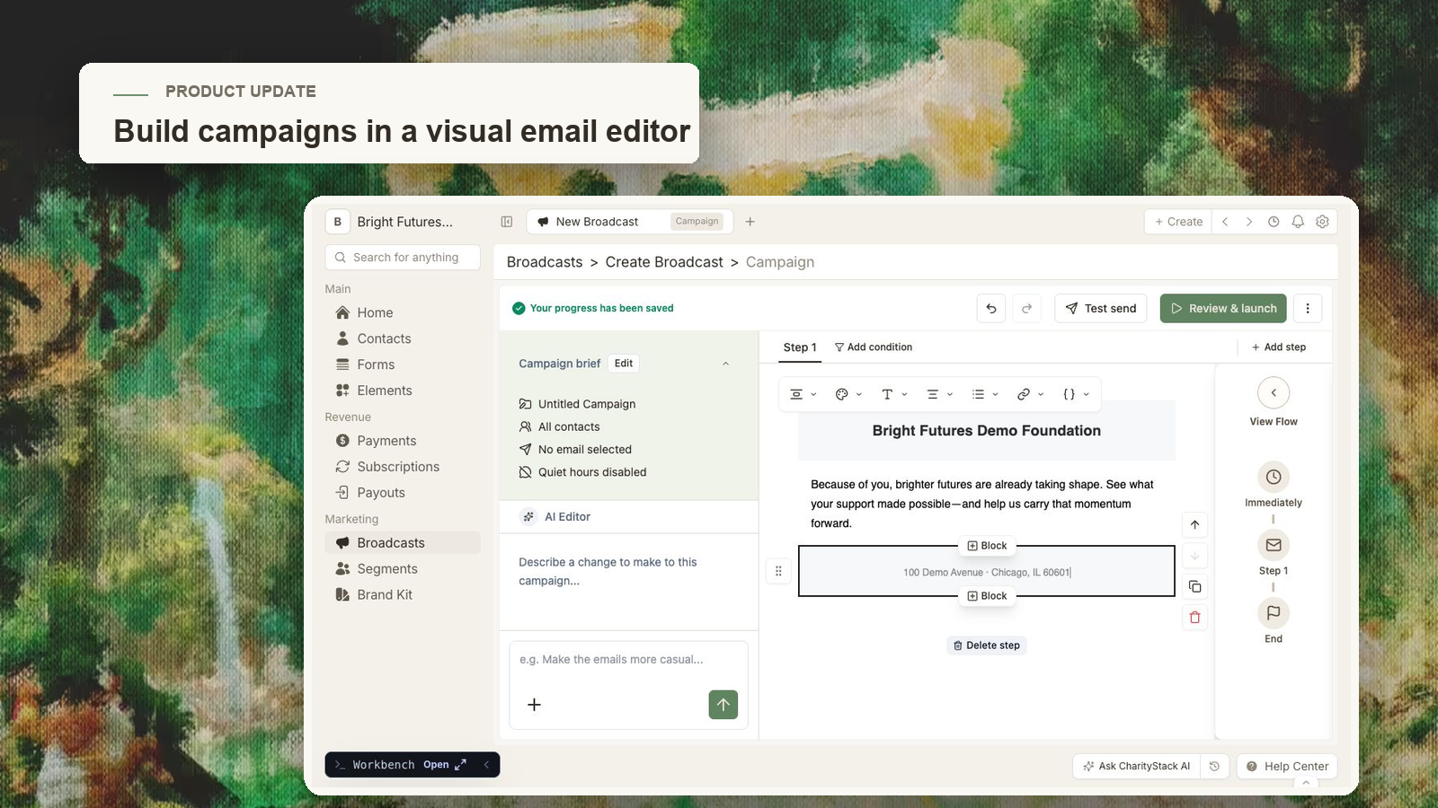Click the red trash delete block icon
Screen dimensions: 1438x808
[x=1194, y=617]
